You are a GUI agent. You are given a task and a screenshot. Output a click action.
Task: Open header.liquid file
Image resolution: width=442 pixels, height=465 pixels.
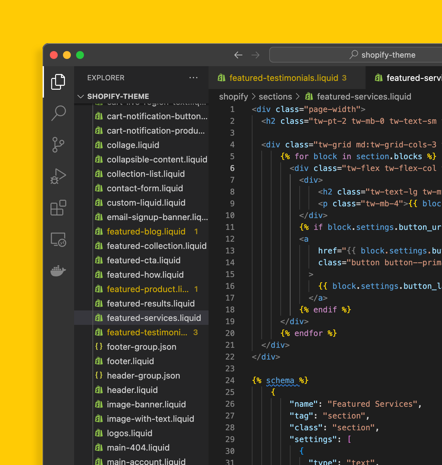pos(141,390)
